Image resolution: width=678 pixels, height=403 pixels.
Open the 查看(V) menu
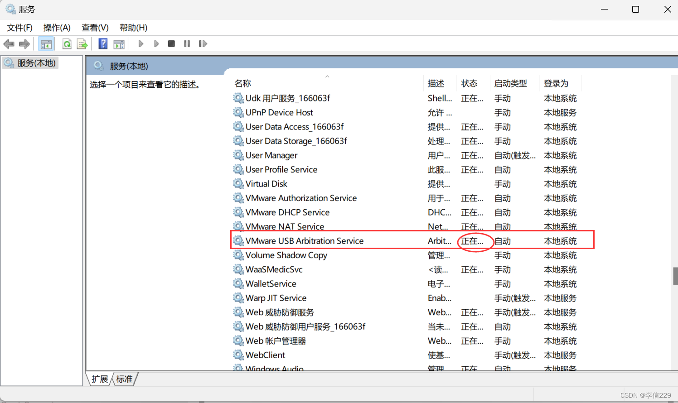[95, 28]
